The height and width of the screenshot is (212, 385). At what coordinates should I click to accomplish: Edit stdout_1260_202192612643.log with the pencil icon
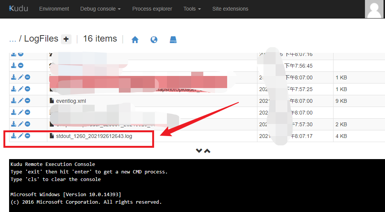(20, 136)
